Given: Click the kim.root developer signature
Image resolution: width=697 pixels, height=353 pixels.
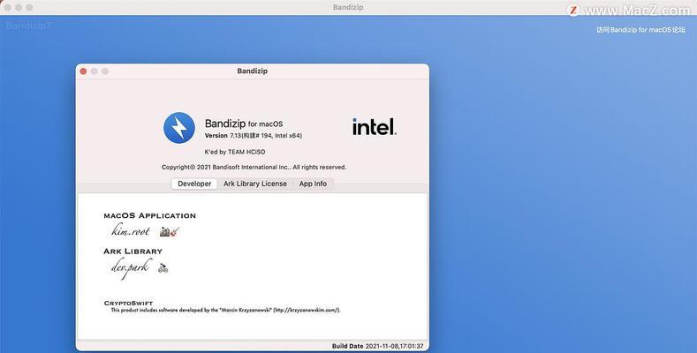Looking at the screenshot, I should [x=130, y=230].
